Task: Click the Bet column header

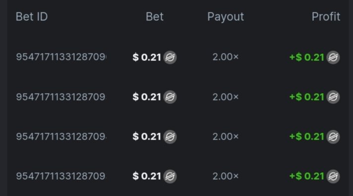Action: pyautogui.click(x=155, y=17)
